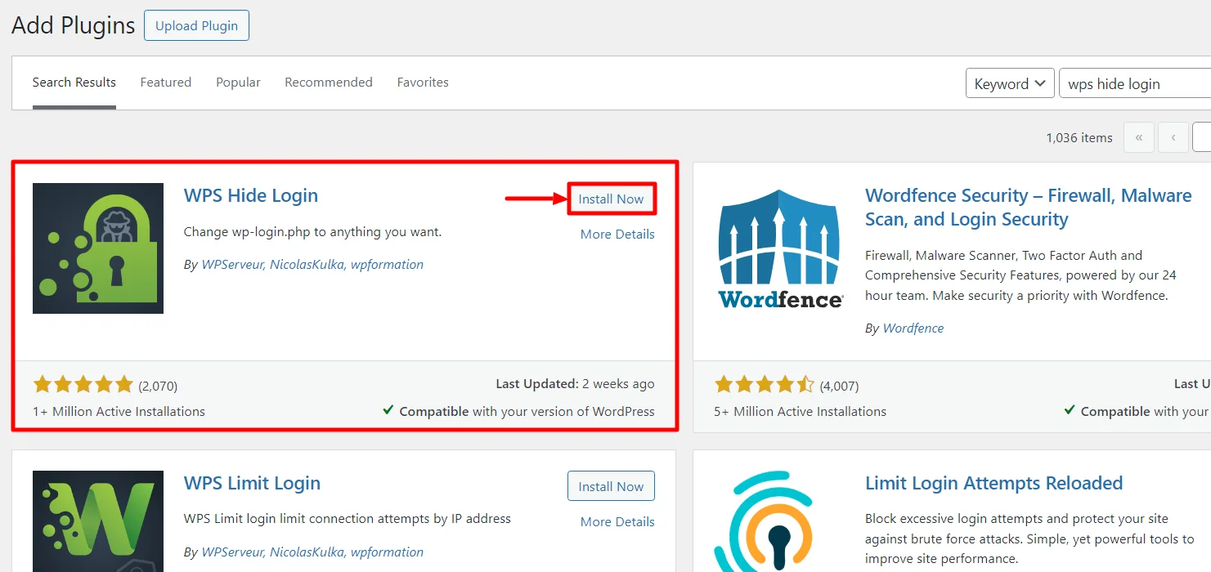Image resolution: width=1211 pixels, height=572 pixels.
Task: Open the Popular tab
Action: 238,83
